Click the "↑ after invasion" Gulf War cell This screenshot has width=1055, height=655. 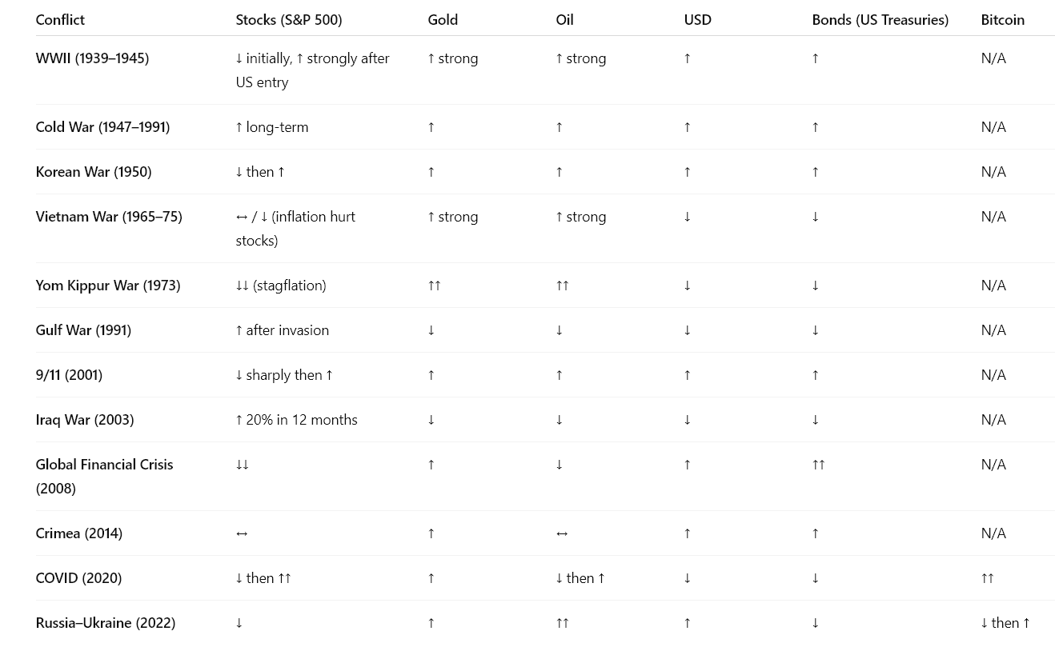(x=282, y=330)
